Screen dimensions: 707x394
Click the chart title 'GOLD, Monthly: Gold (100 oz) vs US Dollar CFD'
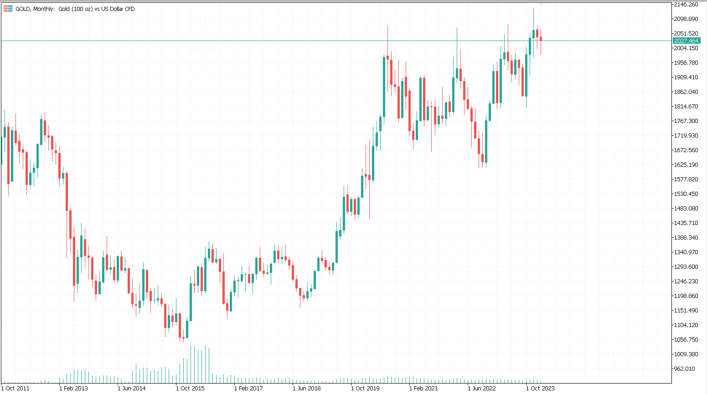(75, 9)
